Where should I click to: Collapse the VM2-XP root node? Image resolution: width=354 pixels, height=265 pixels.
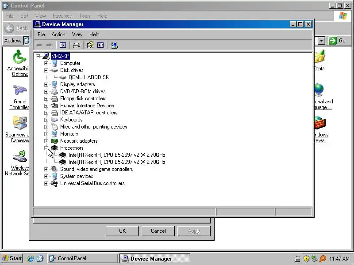click(38, 56)
